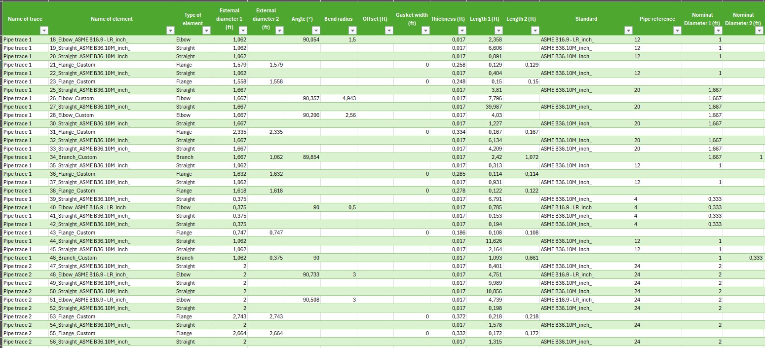Click the filter icon under "Angle (°)"
Image resolution: width=765 pixels, height=348 pixels.
(316, 30)
